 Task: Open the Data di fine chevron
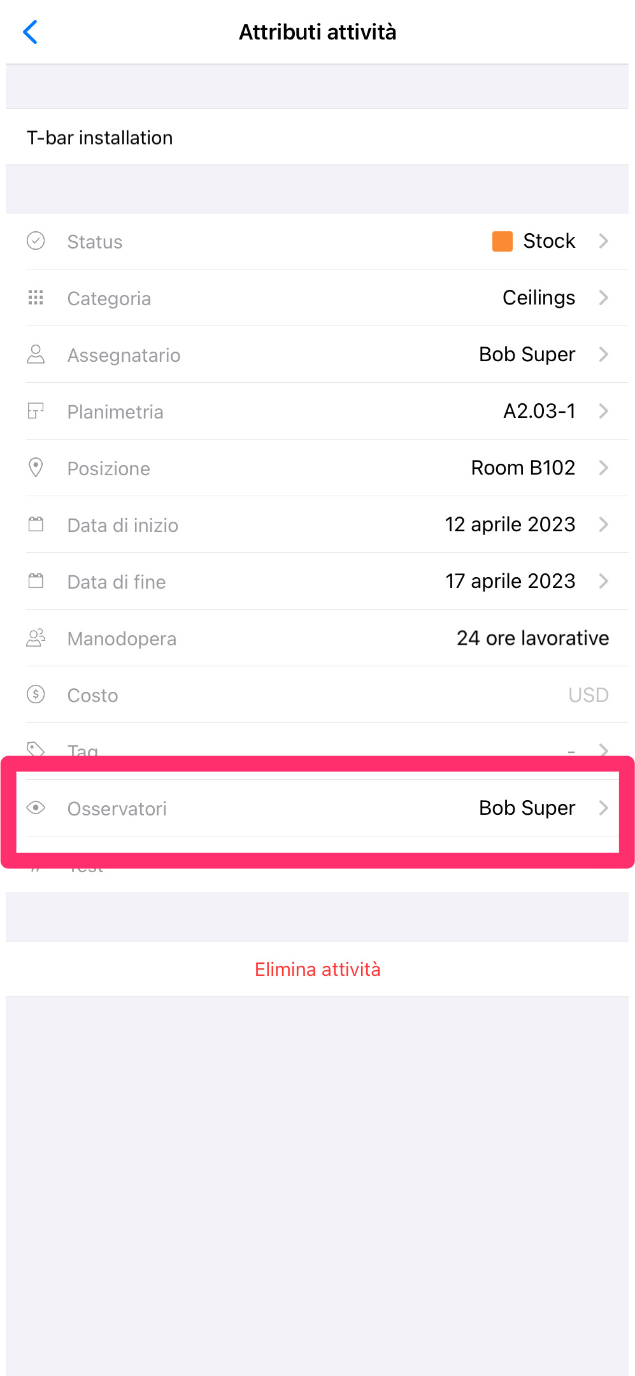click(x=603, y=581)
